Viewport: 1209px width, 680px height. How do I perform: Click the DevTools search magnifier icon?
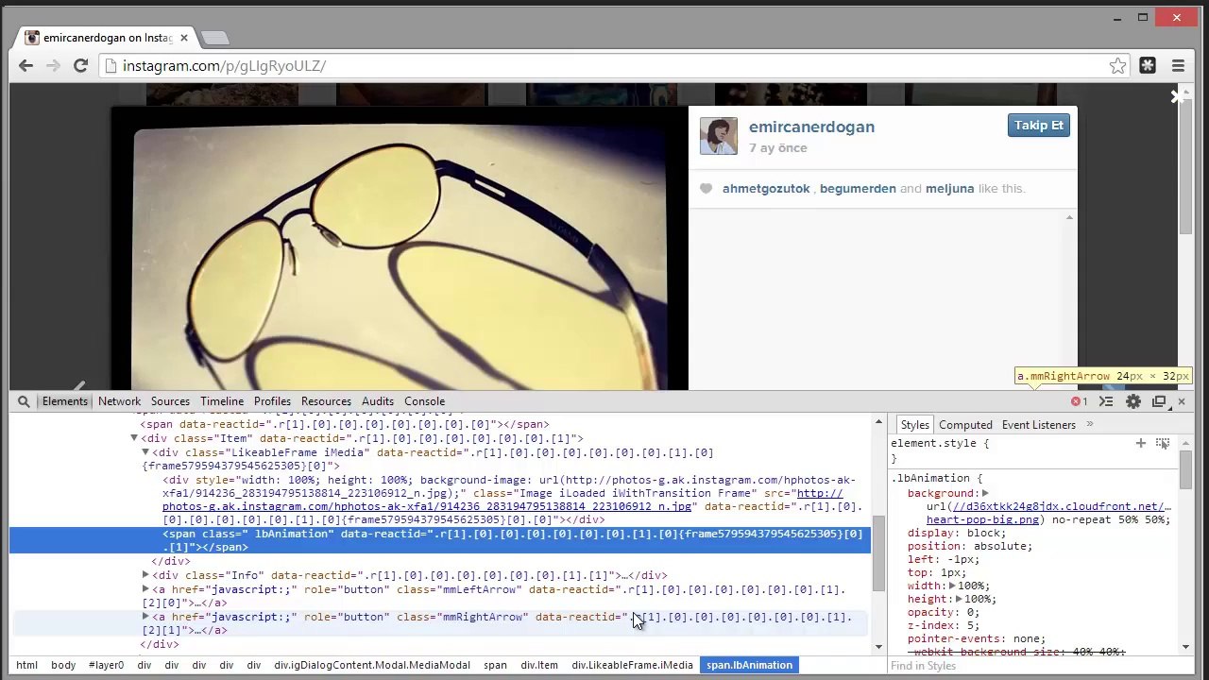[x=24, y=401]
